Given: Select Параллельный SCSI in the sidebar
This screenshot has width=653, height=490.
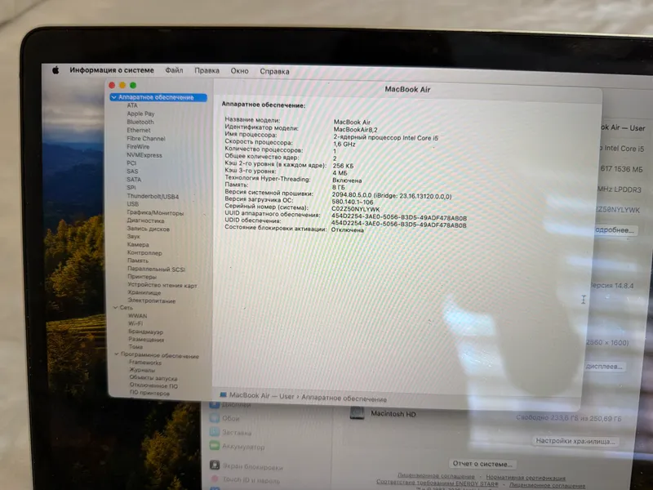Looking at the screenshot, I should coord(157,269).
